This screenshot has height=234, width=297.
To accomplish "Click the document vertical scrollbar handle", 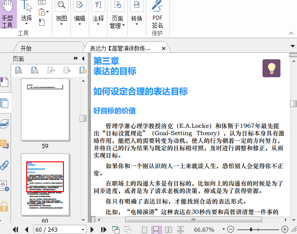I will tap(294, 103).
